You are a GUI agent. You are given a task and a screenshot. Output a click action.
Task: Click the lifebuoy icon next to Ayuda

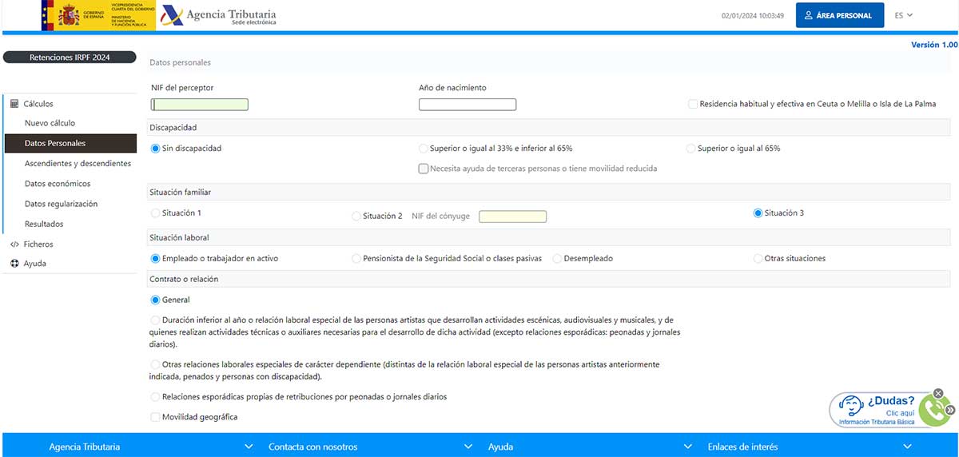pos(14,264)
